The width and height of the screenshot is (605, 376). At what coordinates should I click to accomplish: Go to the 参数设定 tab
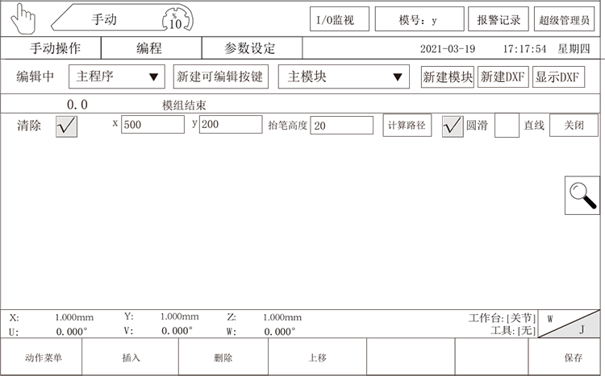[x=250, y=48]
